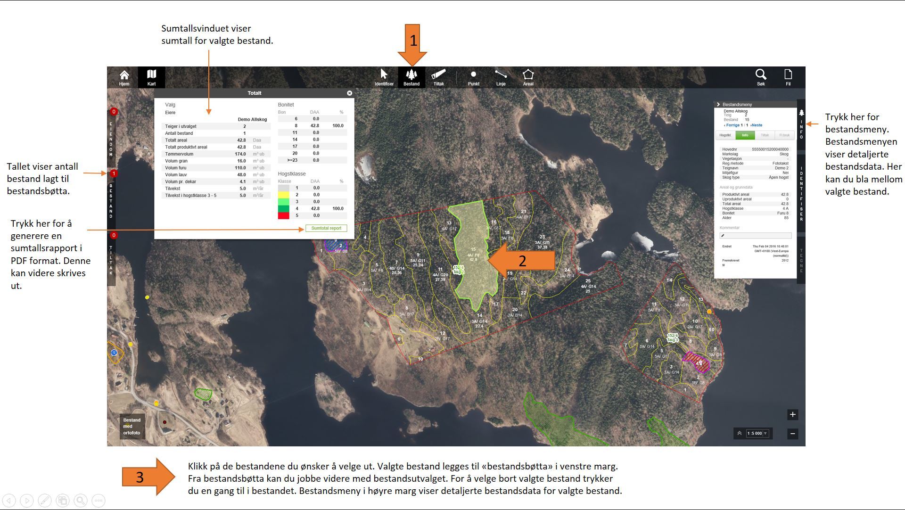Screen dimensions: 905x510
Task: Activate the Bestand tree tool
Action: click(x=411, y=77)
